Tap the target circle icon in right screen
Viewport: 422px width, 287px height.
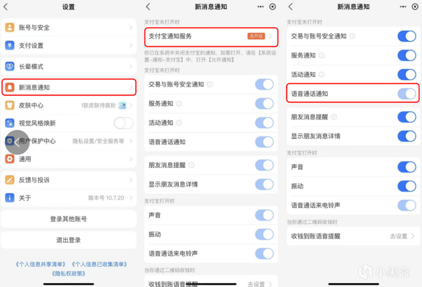pyautogui.click(x=415, y=7)
